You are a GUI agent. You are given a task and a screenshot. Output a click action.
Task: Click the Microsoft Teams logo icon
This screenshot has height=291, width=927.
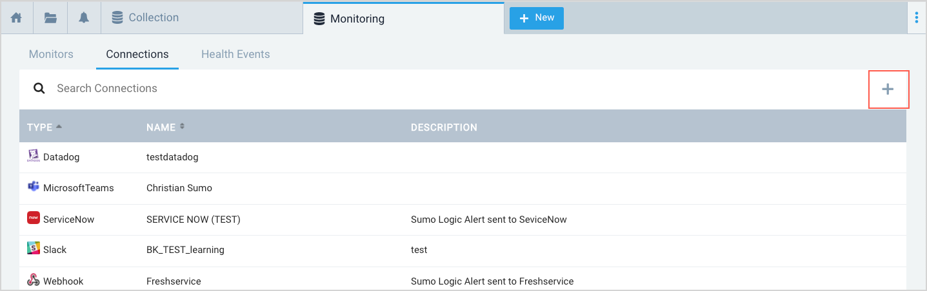(x=34, y=187)
